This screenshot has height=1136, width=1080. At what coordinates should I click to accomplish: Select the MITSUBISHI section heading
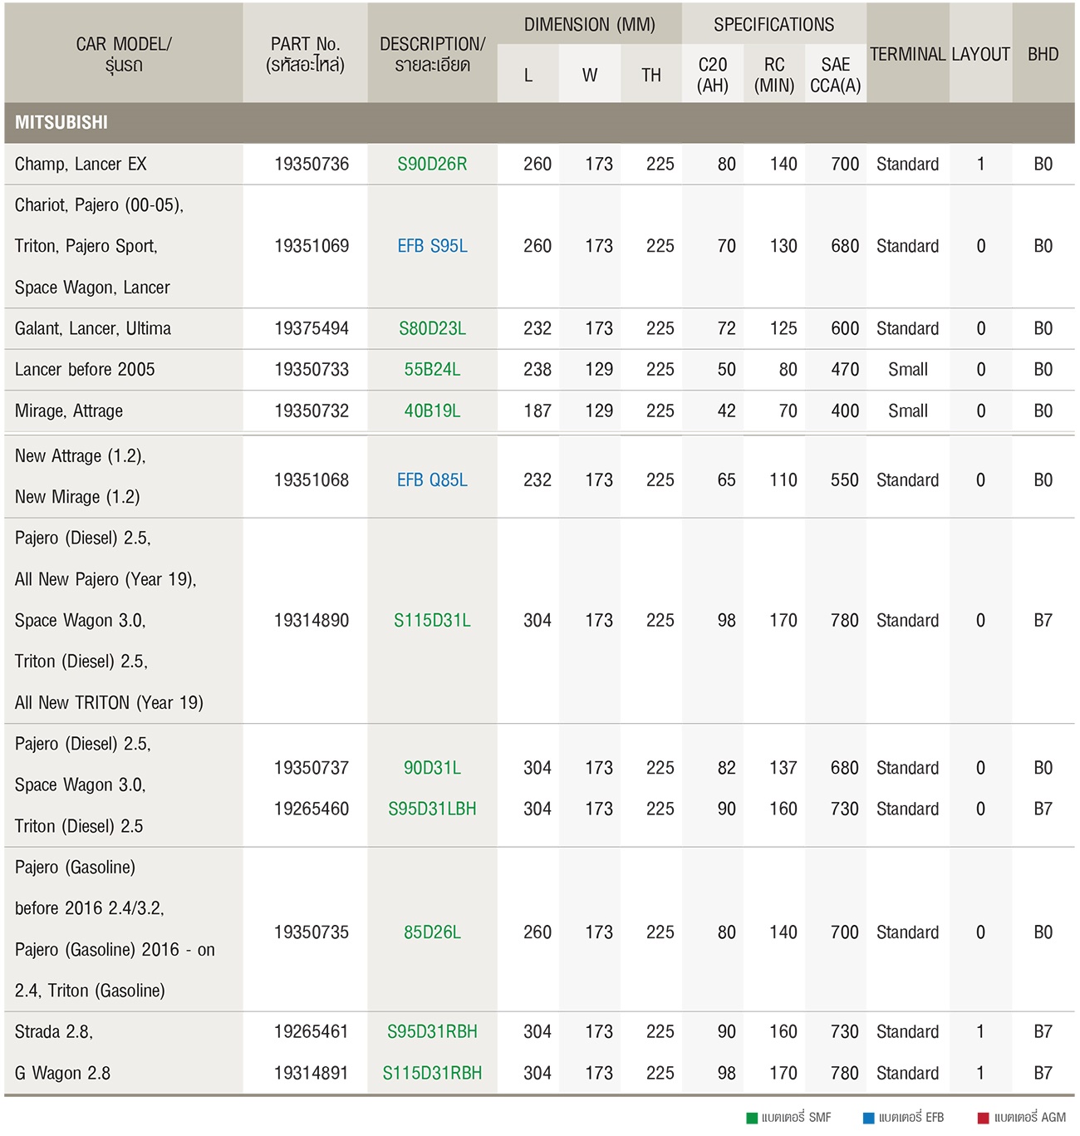click(x=61, y=122)
